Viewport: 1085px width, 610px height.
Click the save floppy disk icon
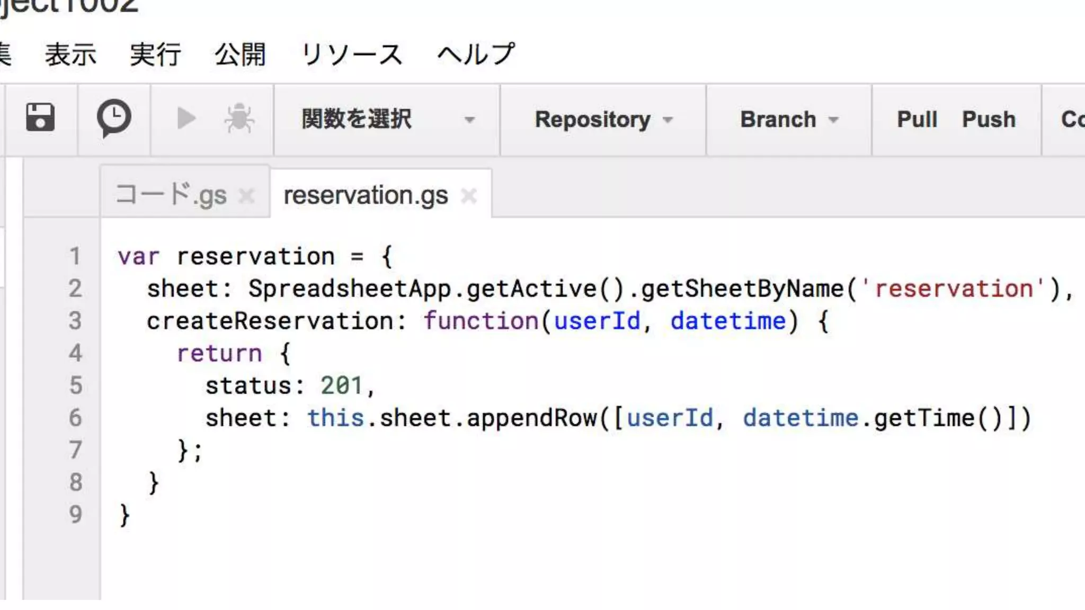tap(40, 118)
